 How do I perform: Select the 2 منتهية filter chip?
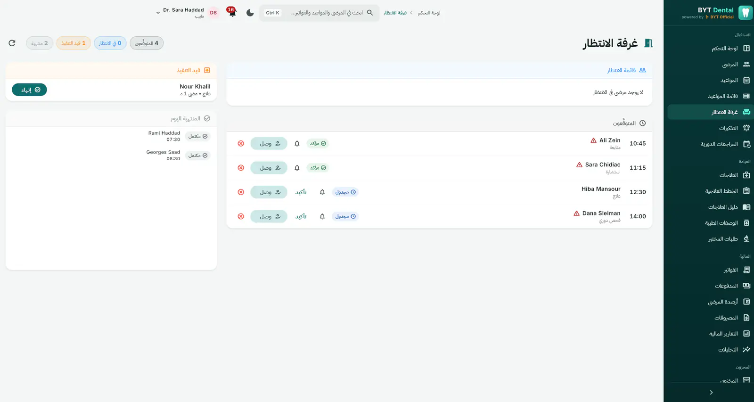click(40, 43)
